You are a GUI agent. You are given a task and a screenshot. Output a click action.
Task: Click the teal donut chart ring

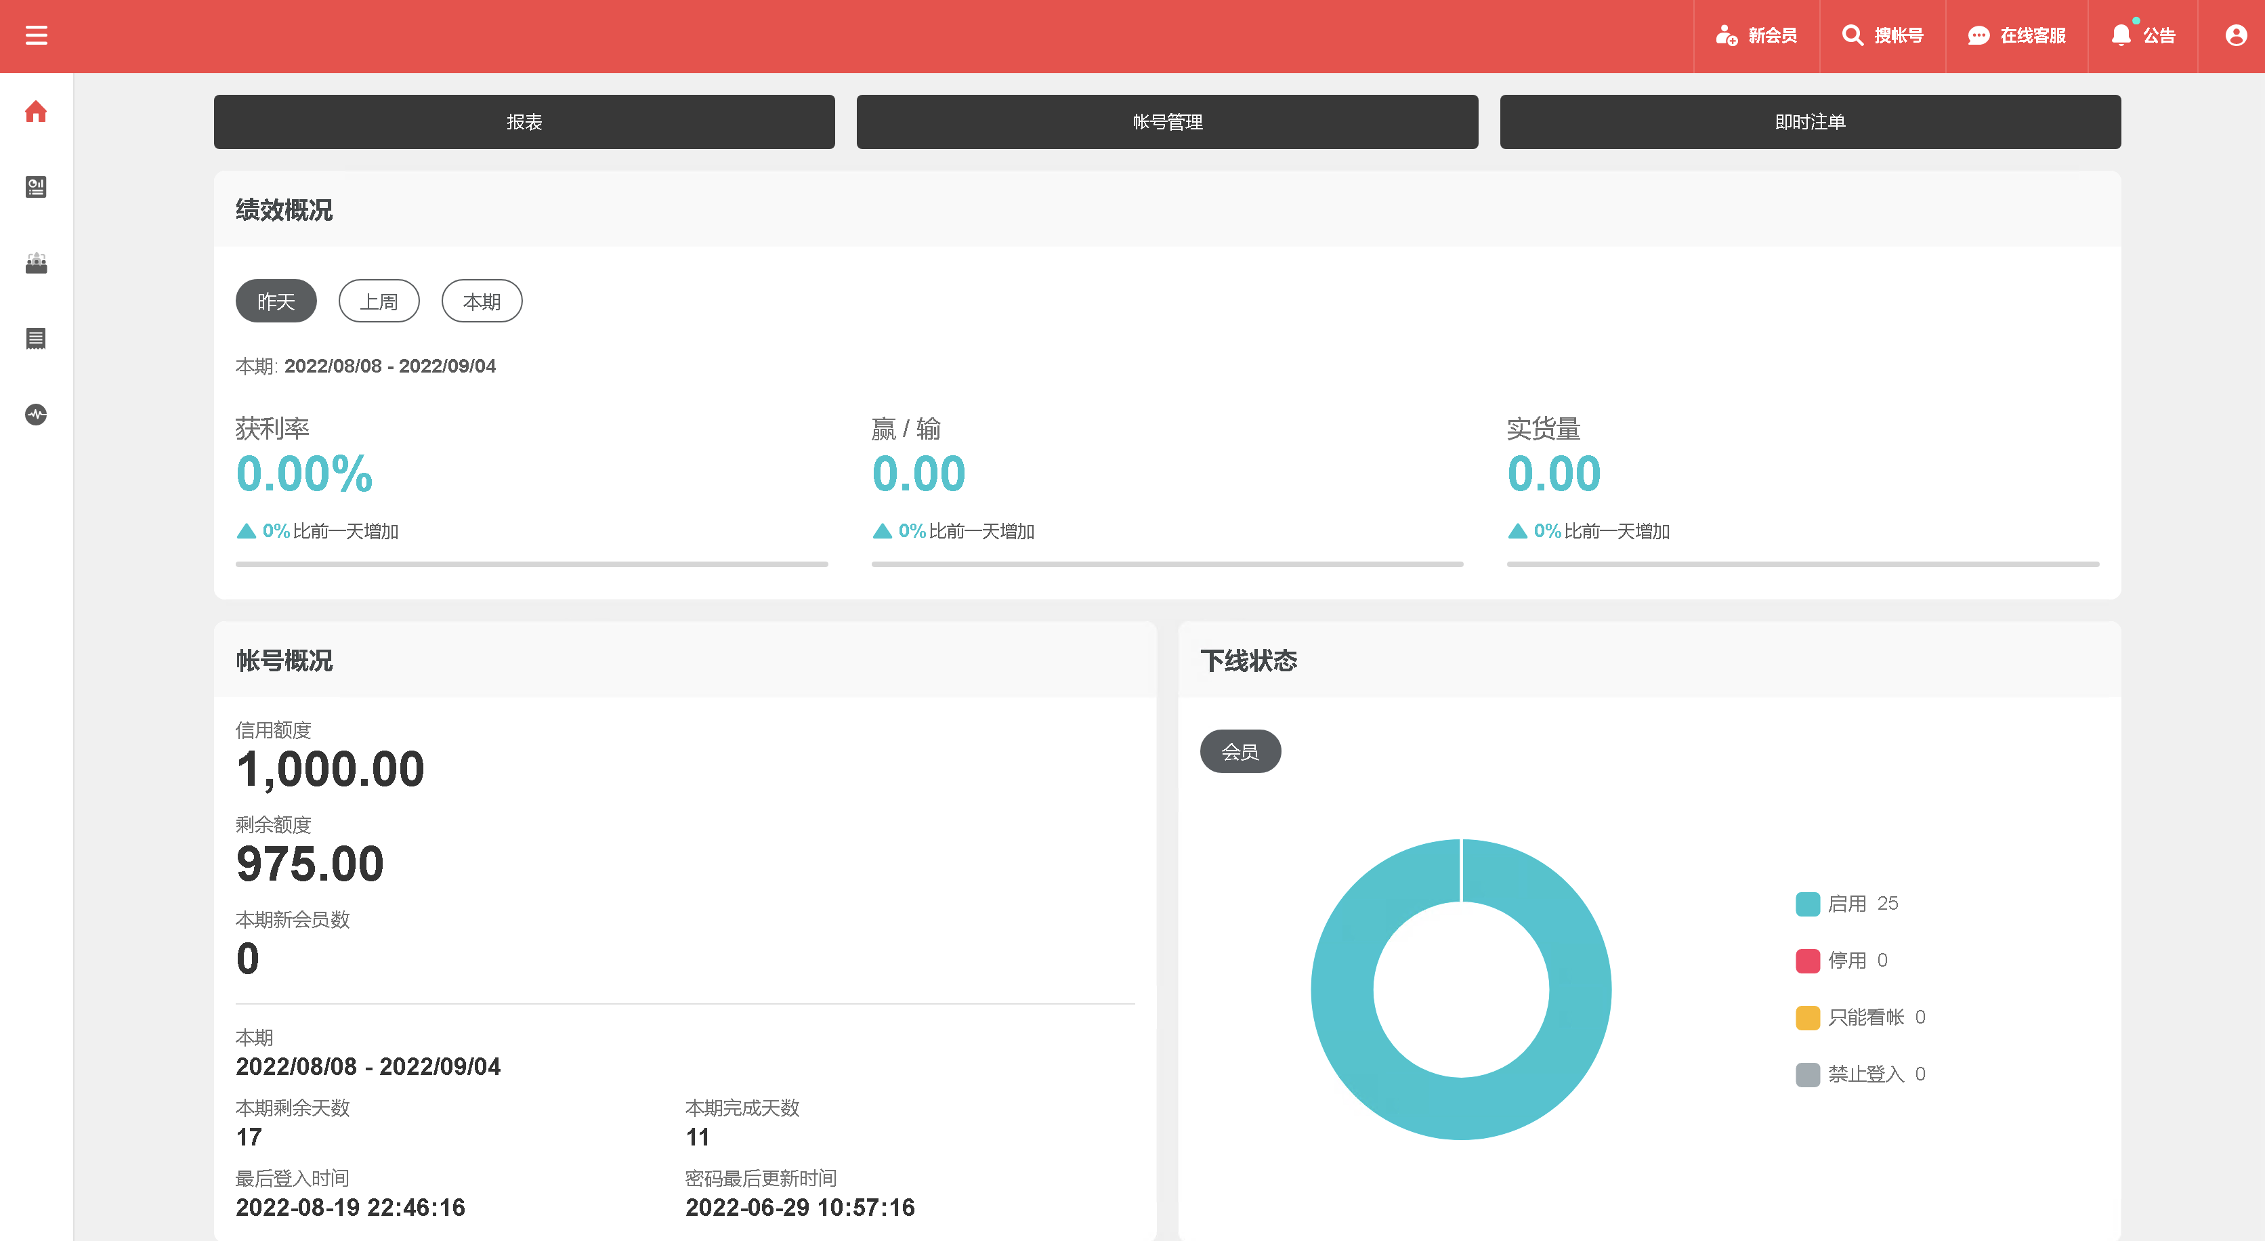[x=1342, y=990]
